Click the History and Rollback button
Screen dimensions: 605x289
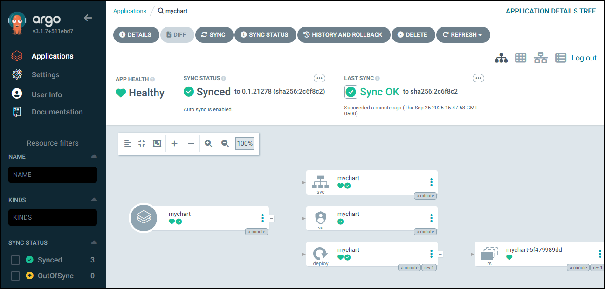(344, 35)
